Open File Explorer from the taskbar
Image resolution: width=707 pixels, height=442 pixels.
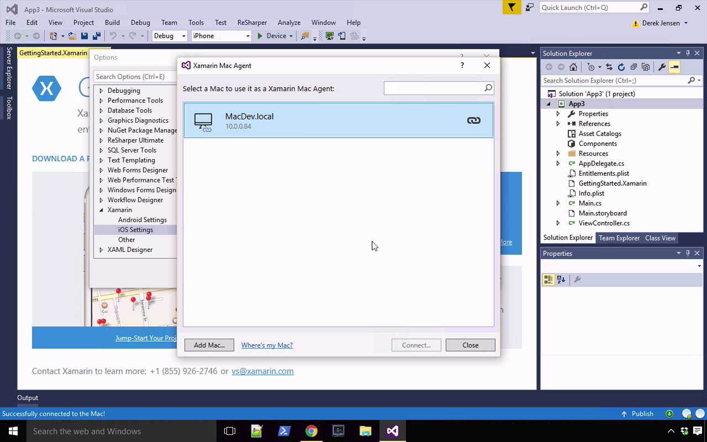click(x=366, y=431)
